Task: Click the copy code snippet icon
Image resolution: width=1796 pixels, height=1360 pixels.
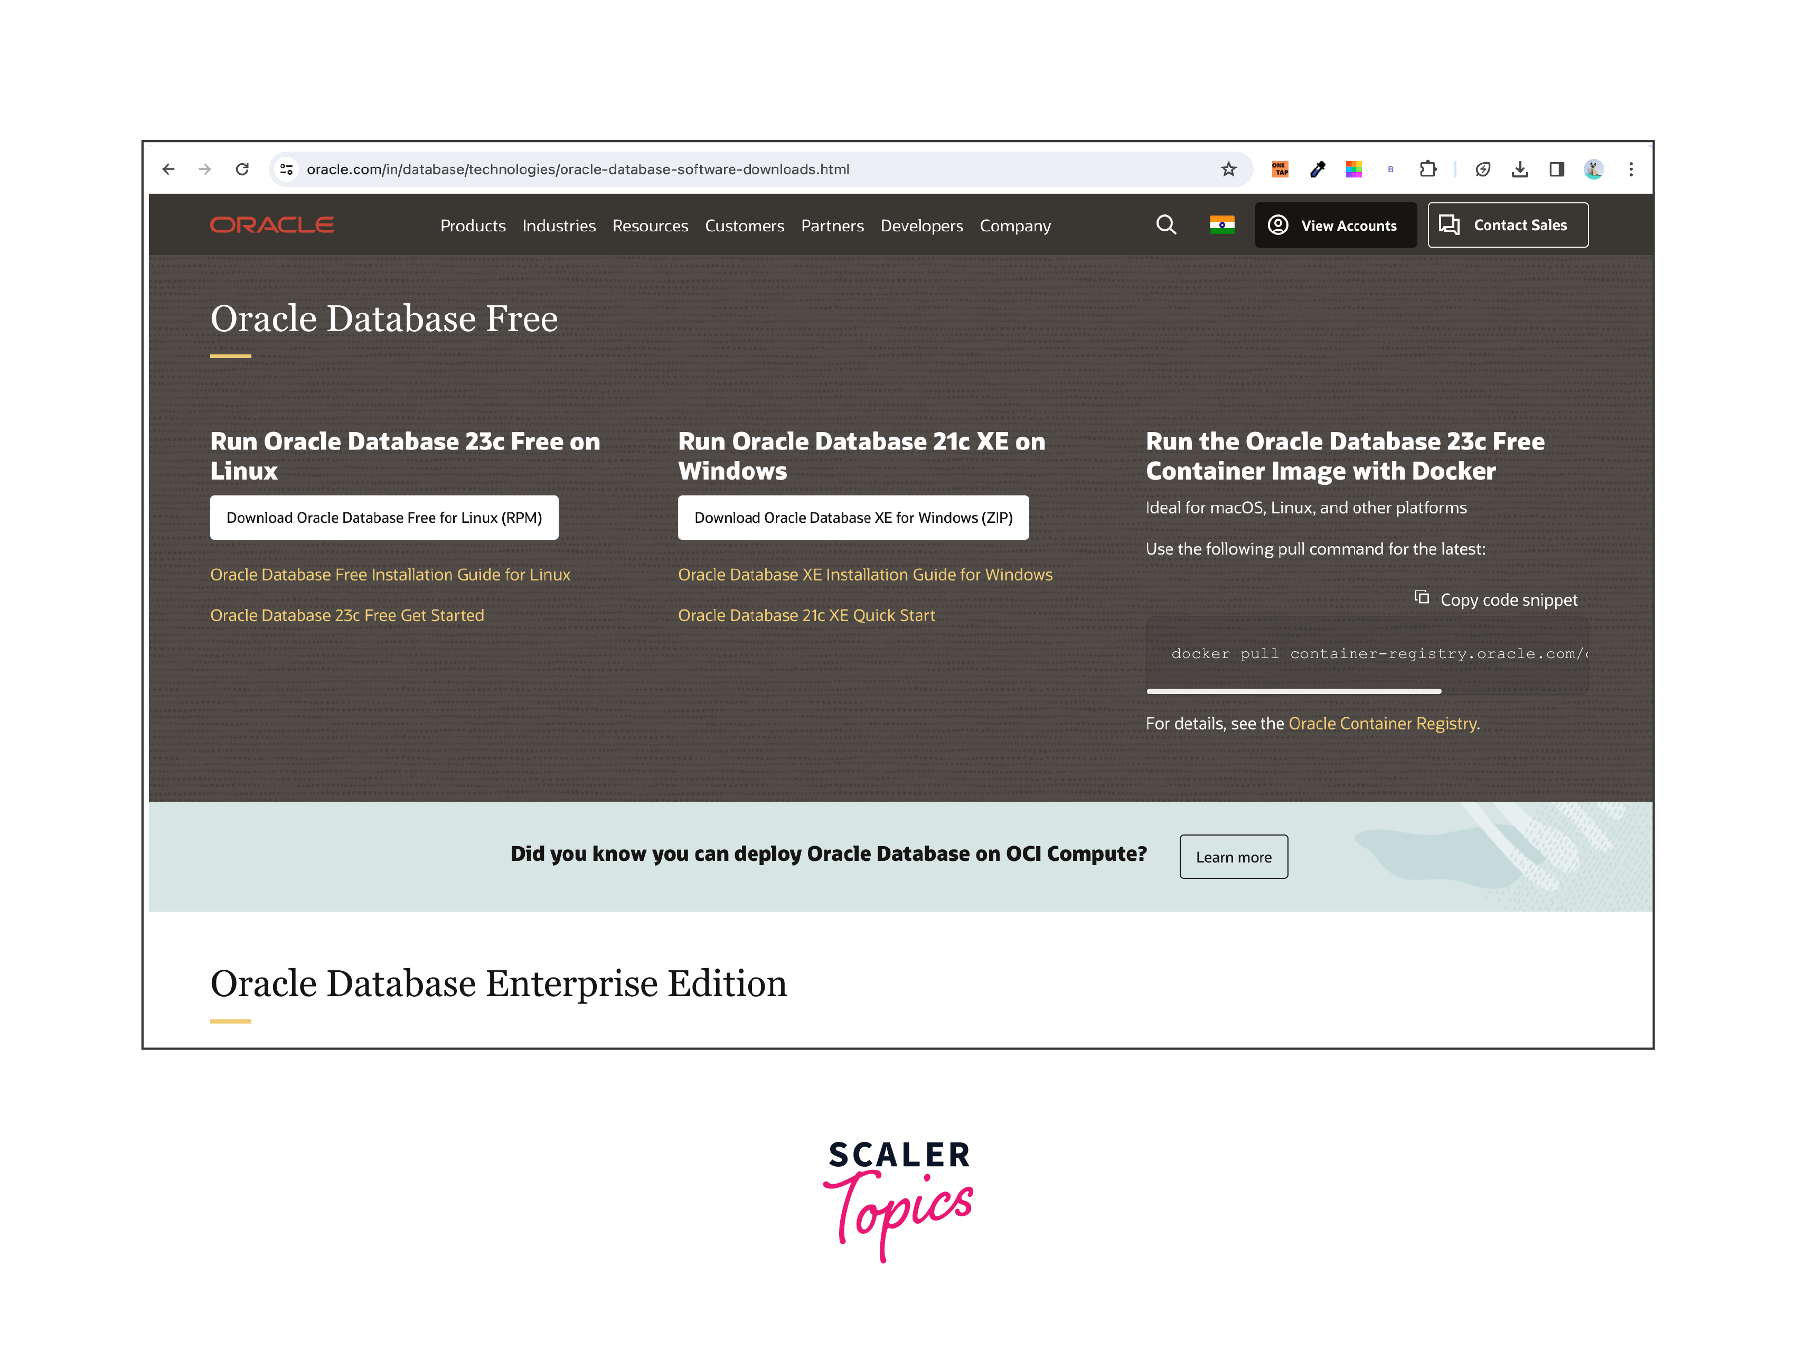Action: point(1422,597)
